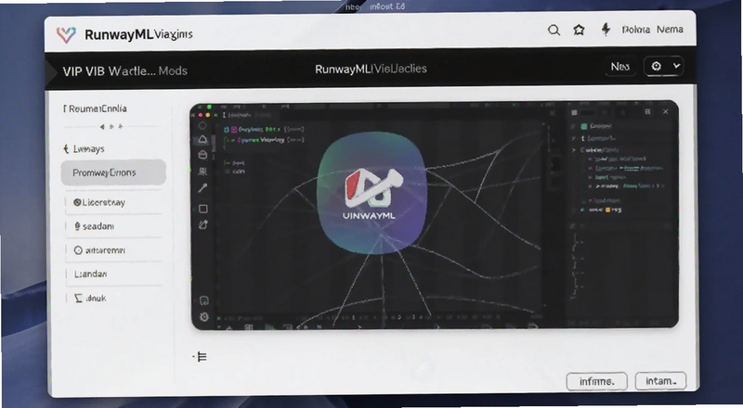This screenshot has height=408, width=743.
Task: Click the slider arrows under Reumer heading
Action: pos(111,126)
